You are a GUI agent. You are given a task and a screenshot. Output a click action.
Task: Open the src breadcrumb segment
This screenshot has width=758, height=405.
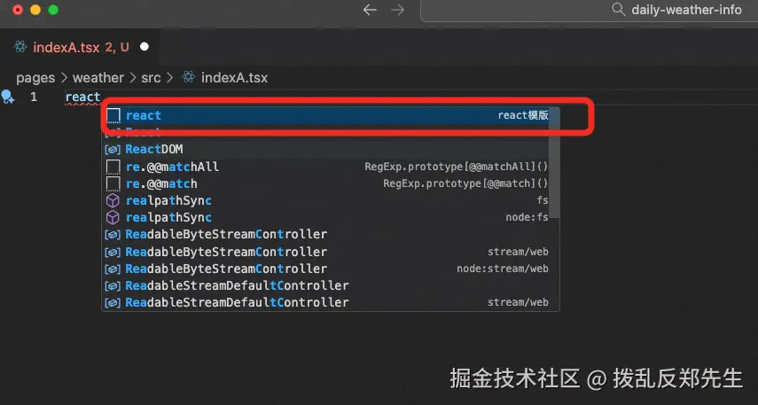(151, 78)
